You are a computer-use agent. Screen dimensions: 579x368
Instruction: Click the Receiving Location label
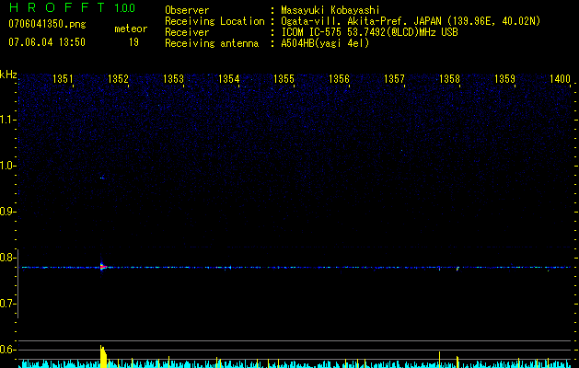click(x=214, y=21)
